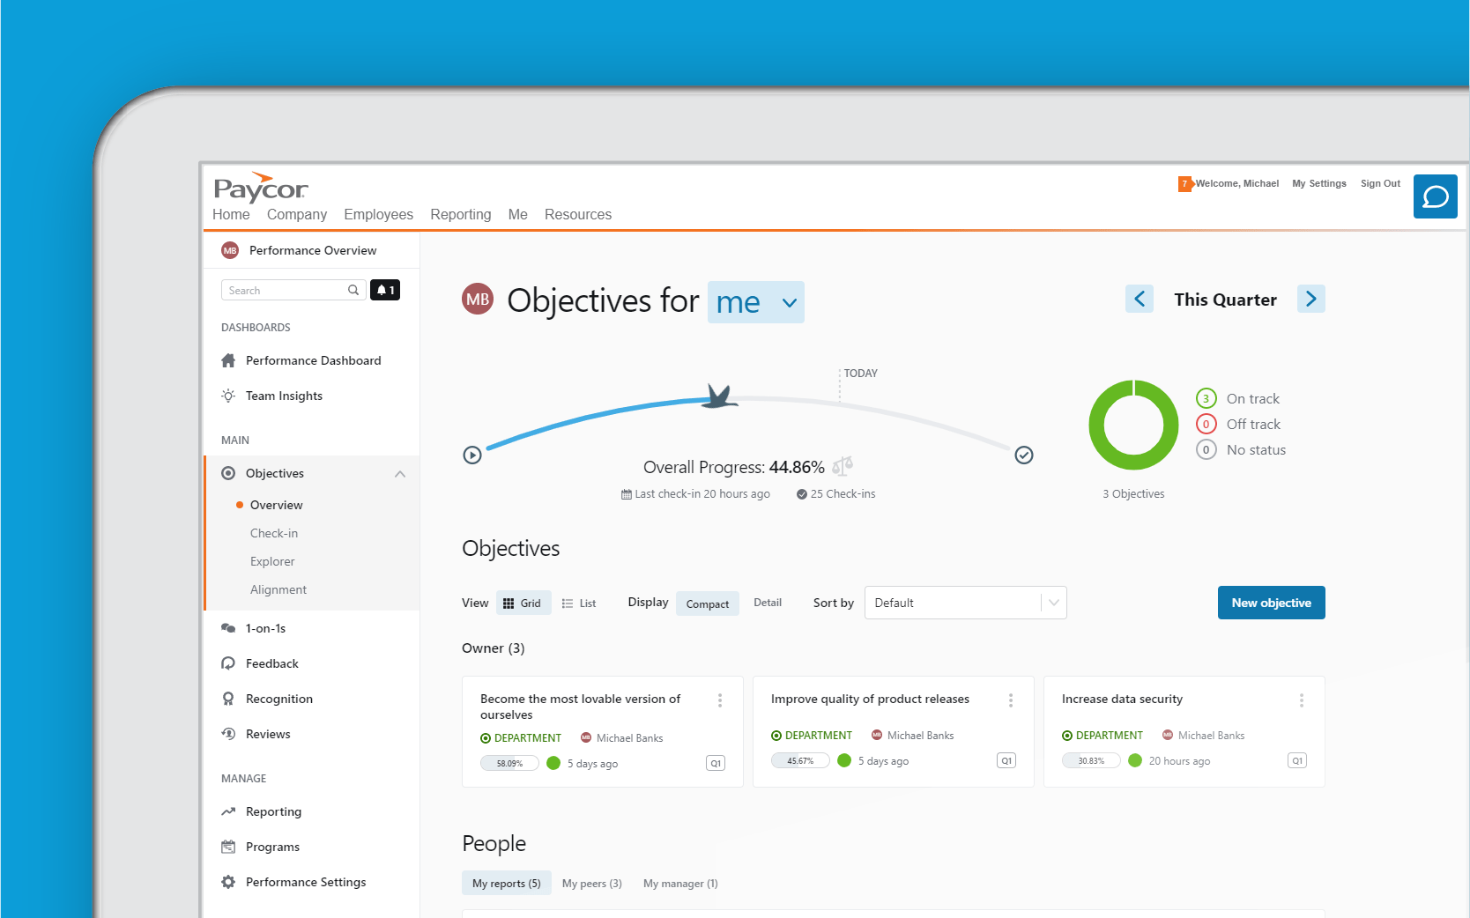1470x918 pixels.
Task: Click the Recognition ribbon icon
Action: 228,699
